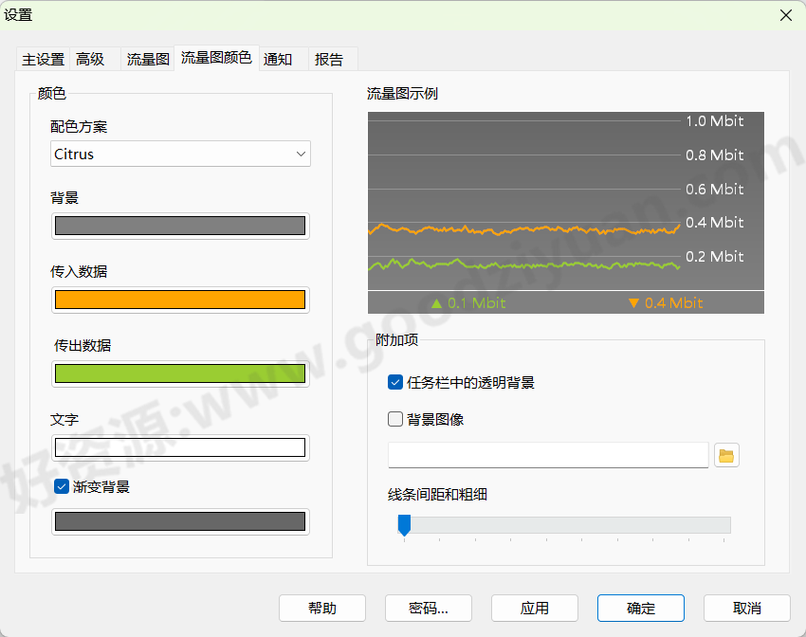Pick a new 传出数据 outgoing data color
This screenshot has height=637, width=806.
click(x=180, y=373)
